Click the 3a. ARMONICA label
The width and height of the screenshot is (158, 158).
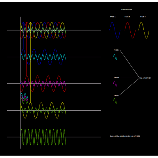point(146,78)
